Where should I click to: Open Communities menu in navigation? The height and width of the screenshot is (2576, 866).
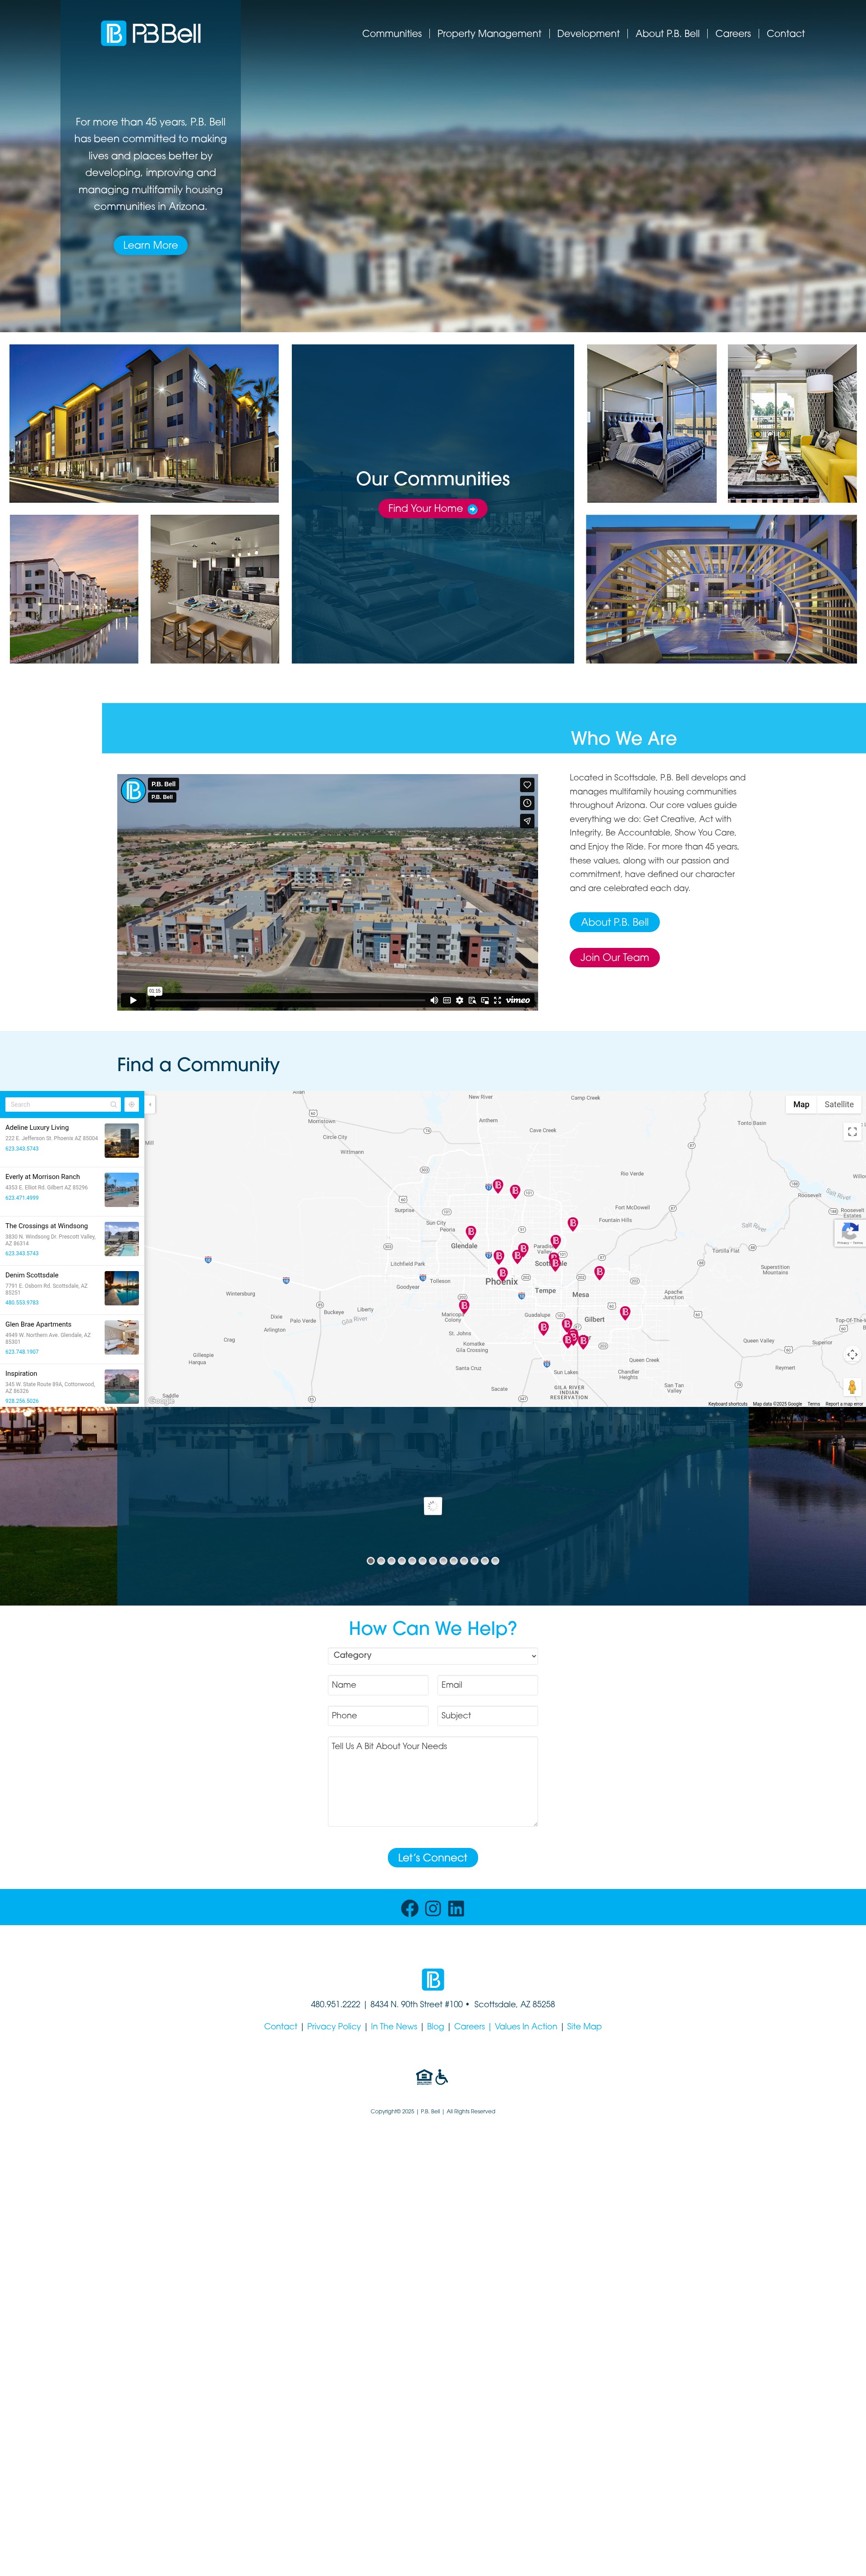(x=392, y=34)
